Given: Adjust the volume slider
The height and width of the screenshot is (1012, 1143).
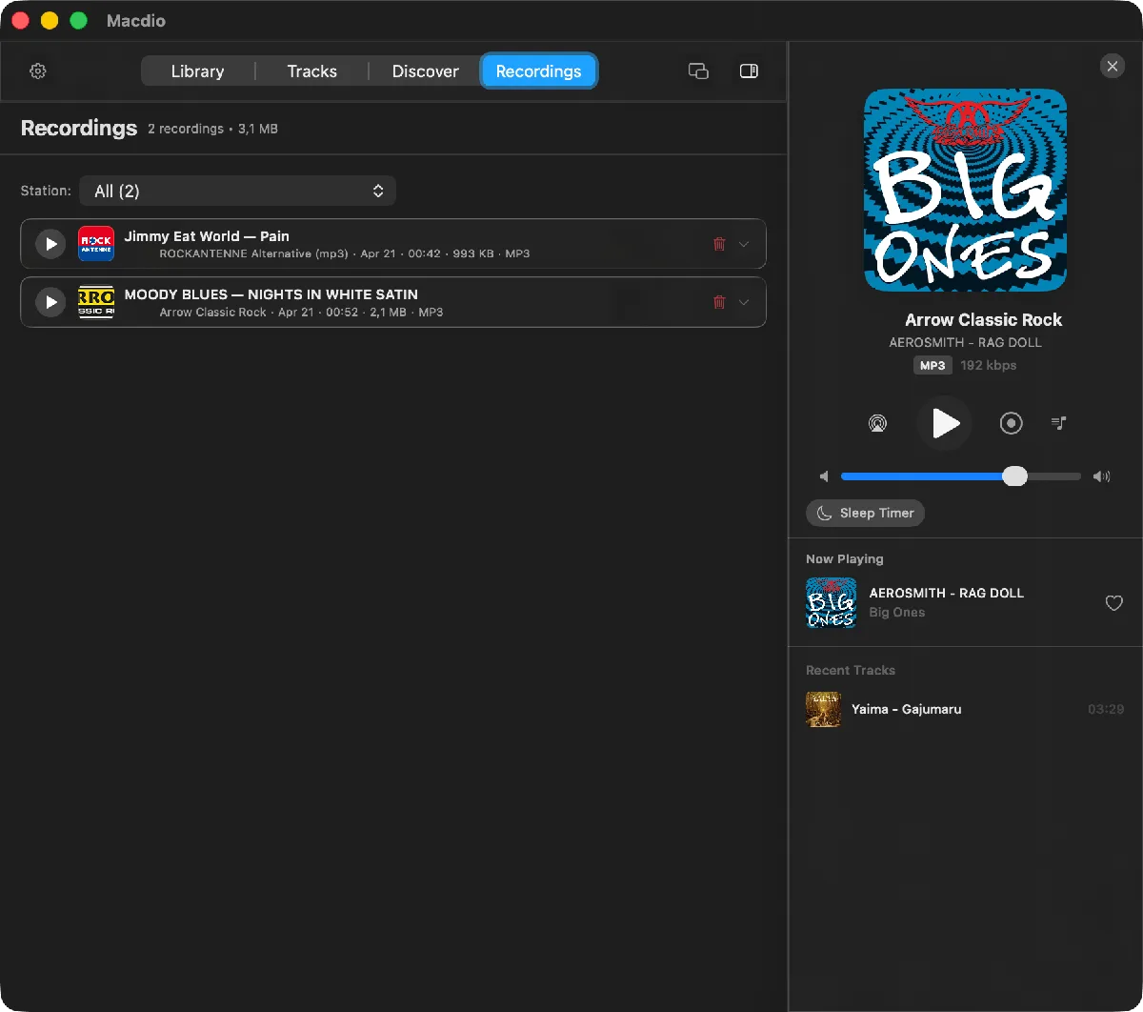Looking at the screenshot, I should click(961, 476).
